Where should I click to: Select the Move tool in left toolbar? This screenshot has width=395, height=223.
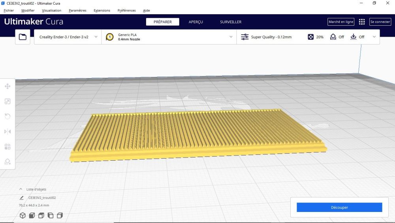(8, 86)
